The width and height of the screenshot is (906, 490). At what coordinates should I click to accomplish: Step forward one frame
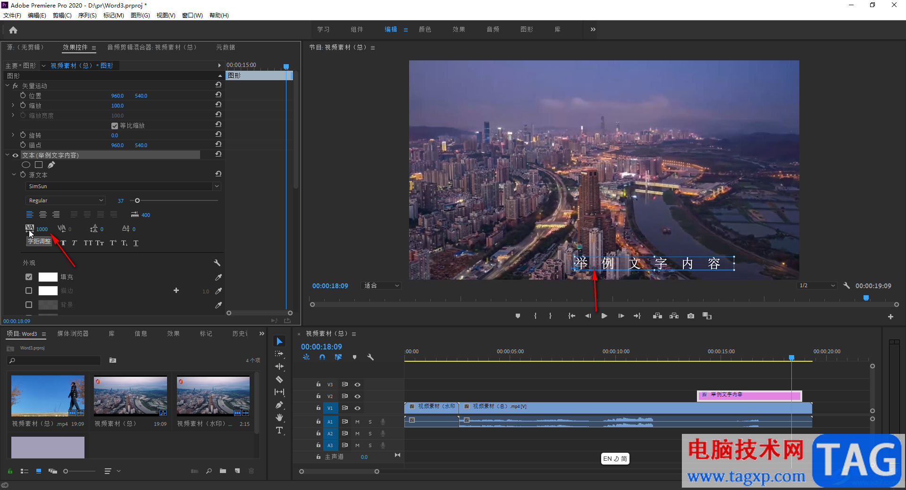point(621,316)
